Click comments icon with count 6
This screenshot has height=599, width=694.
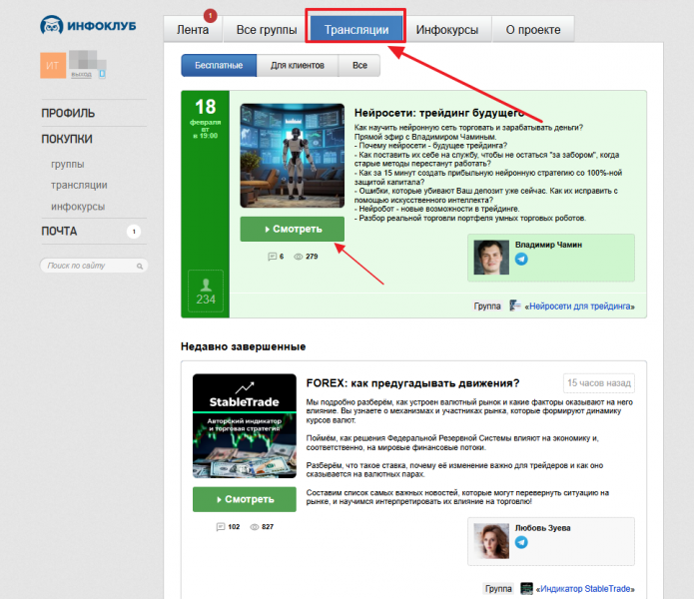click(x=272, y=257)
